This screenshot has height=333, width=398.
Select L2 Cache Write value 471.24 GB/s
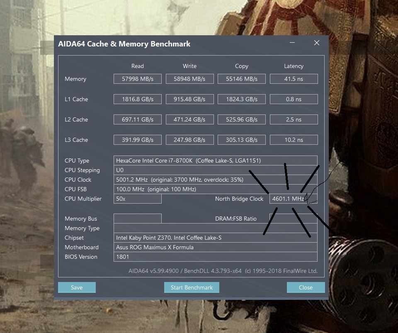click(x=189, y=119)
